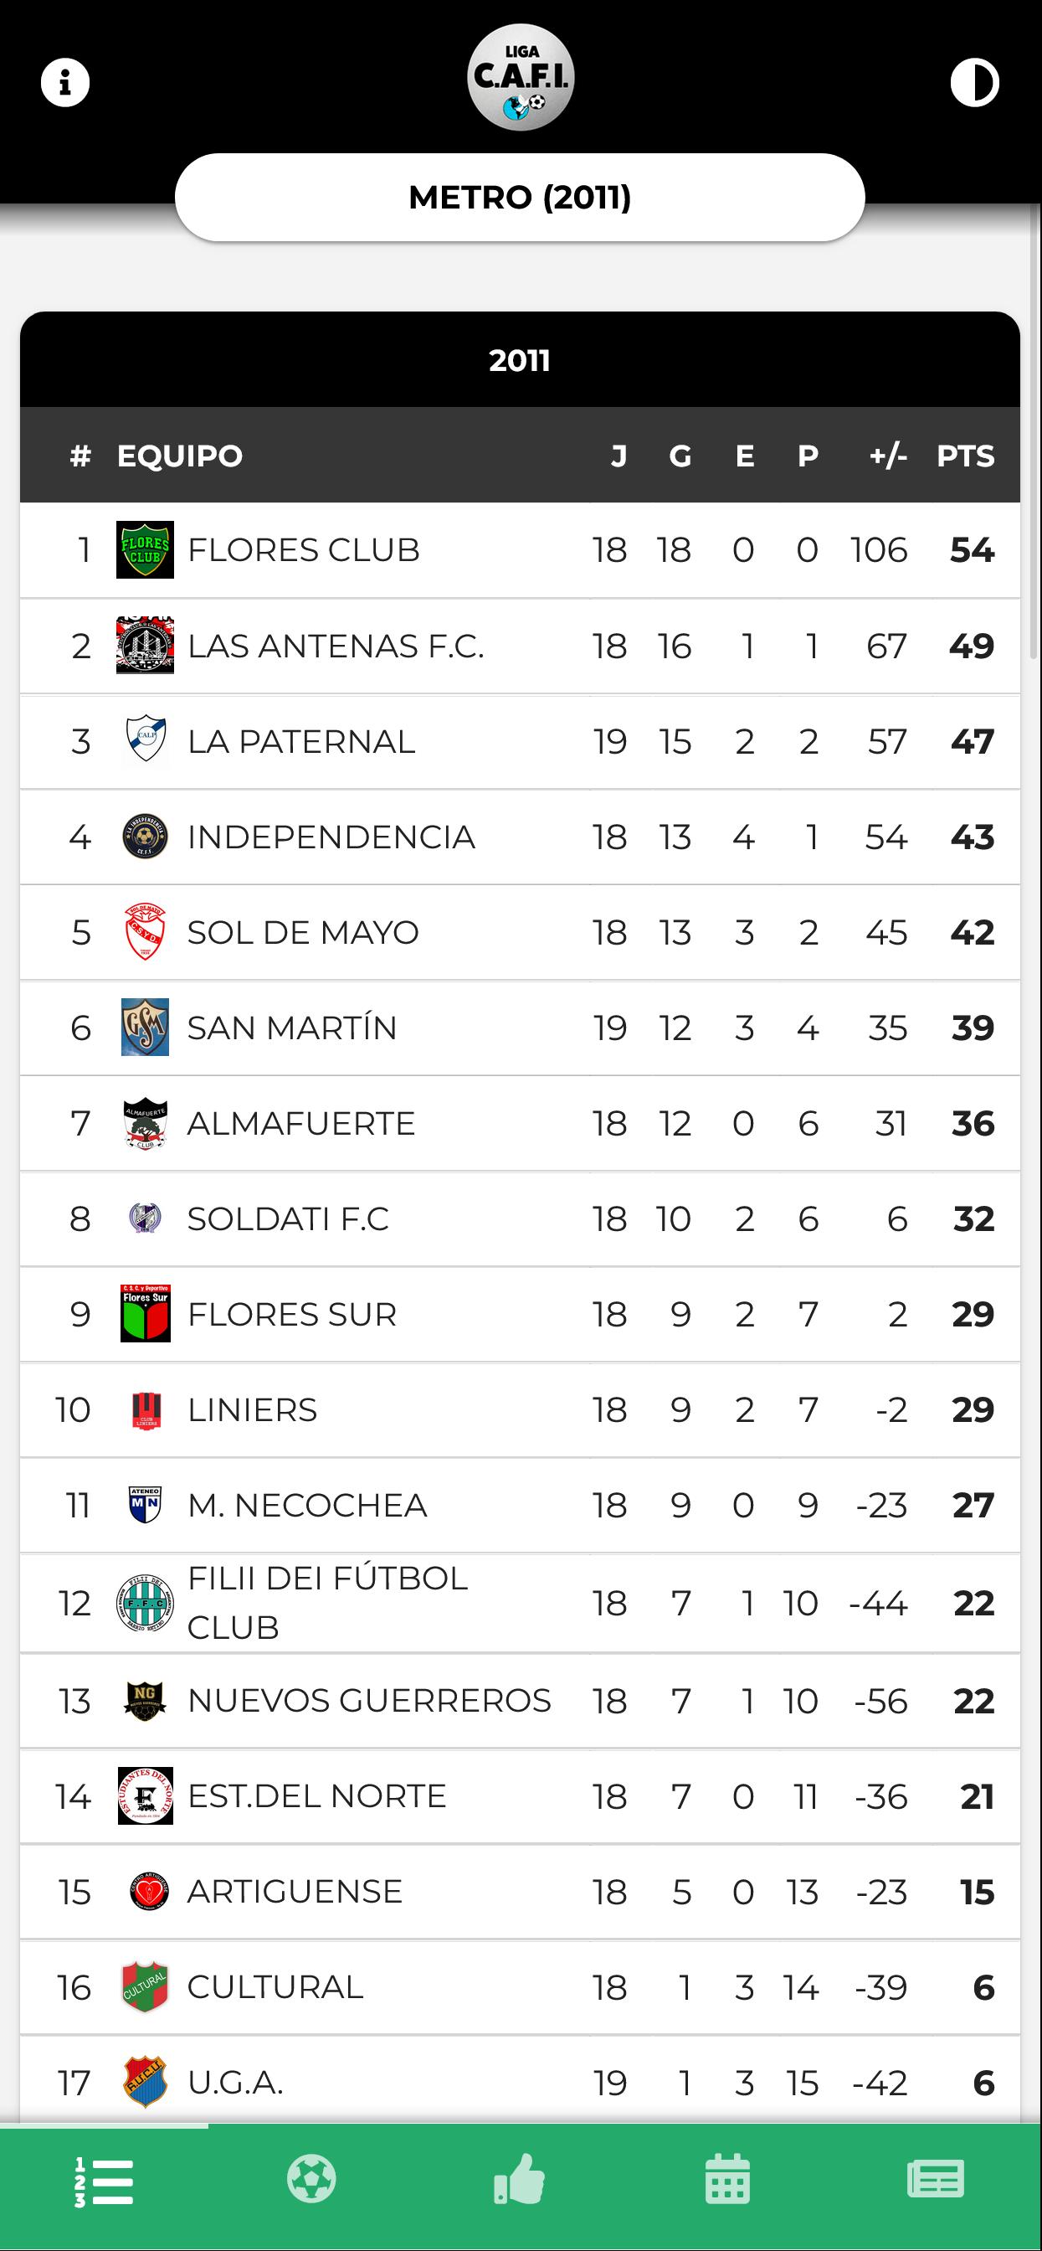
Task: Click the 2011 table title bar
Action: pos(520,360)
